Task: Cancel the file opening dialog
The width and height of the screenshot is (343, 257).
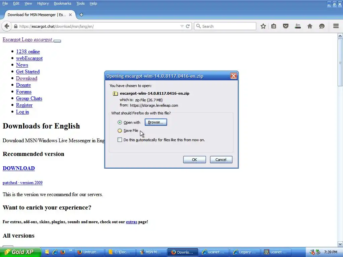Action: [221, 160]
